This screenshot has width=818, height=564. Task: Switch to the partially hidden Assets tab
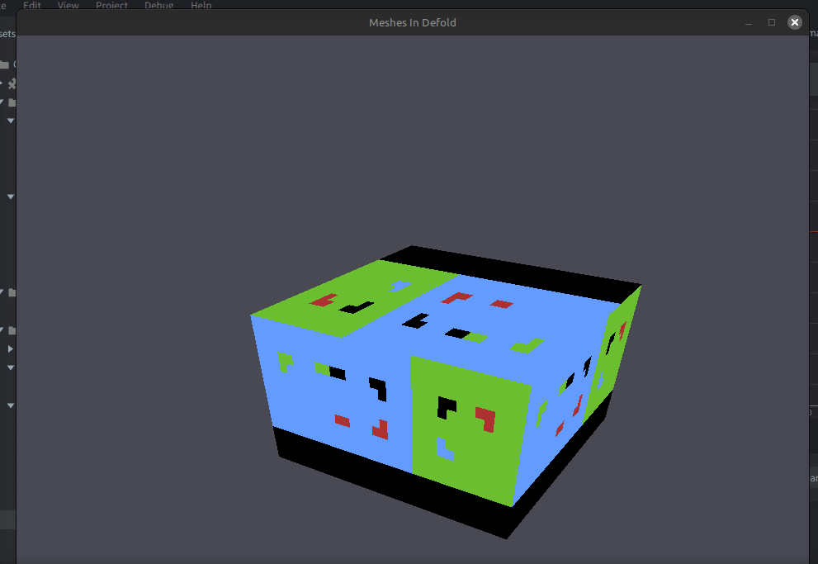7,34
